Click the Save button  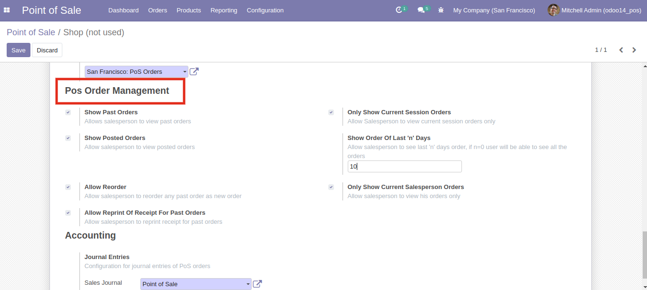[19, 50]
